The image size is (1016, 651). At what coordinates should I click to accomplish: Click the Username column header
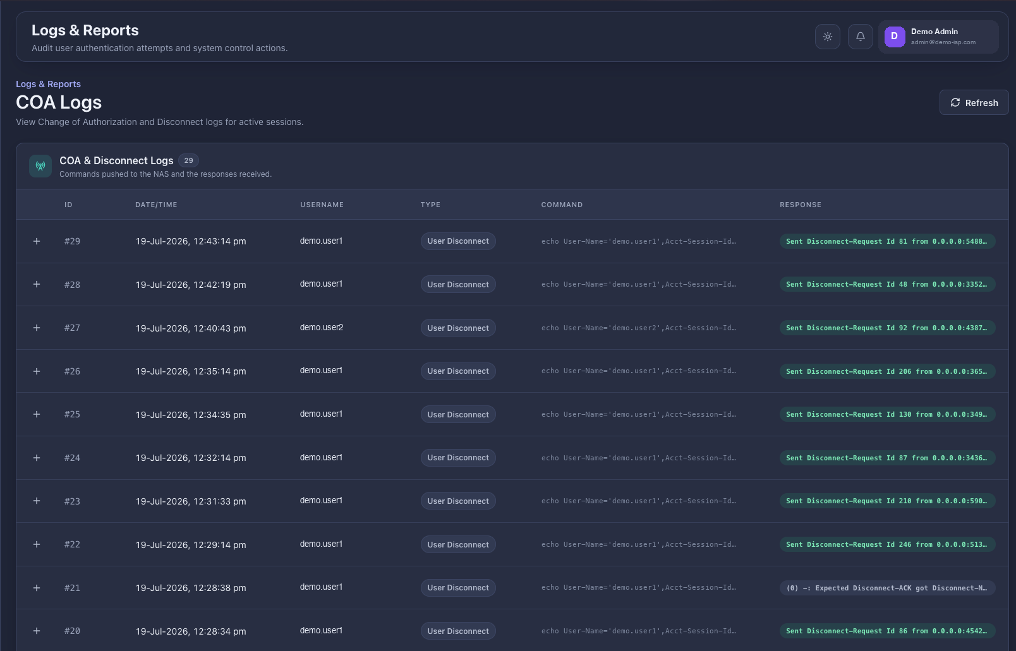tap(322, 205)
